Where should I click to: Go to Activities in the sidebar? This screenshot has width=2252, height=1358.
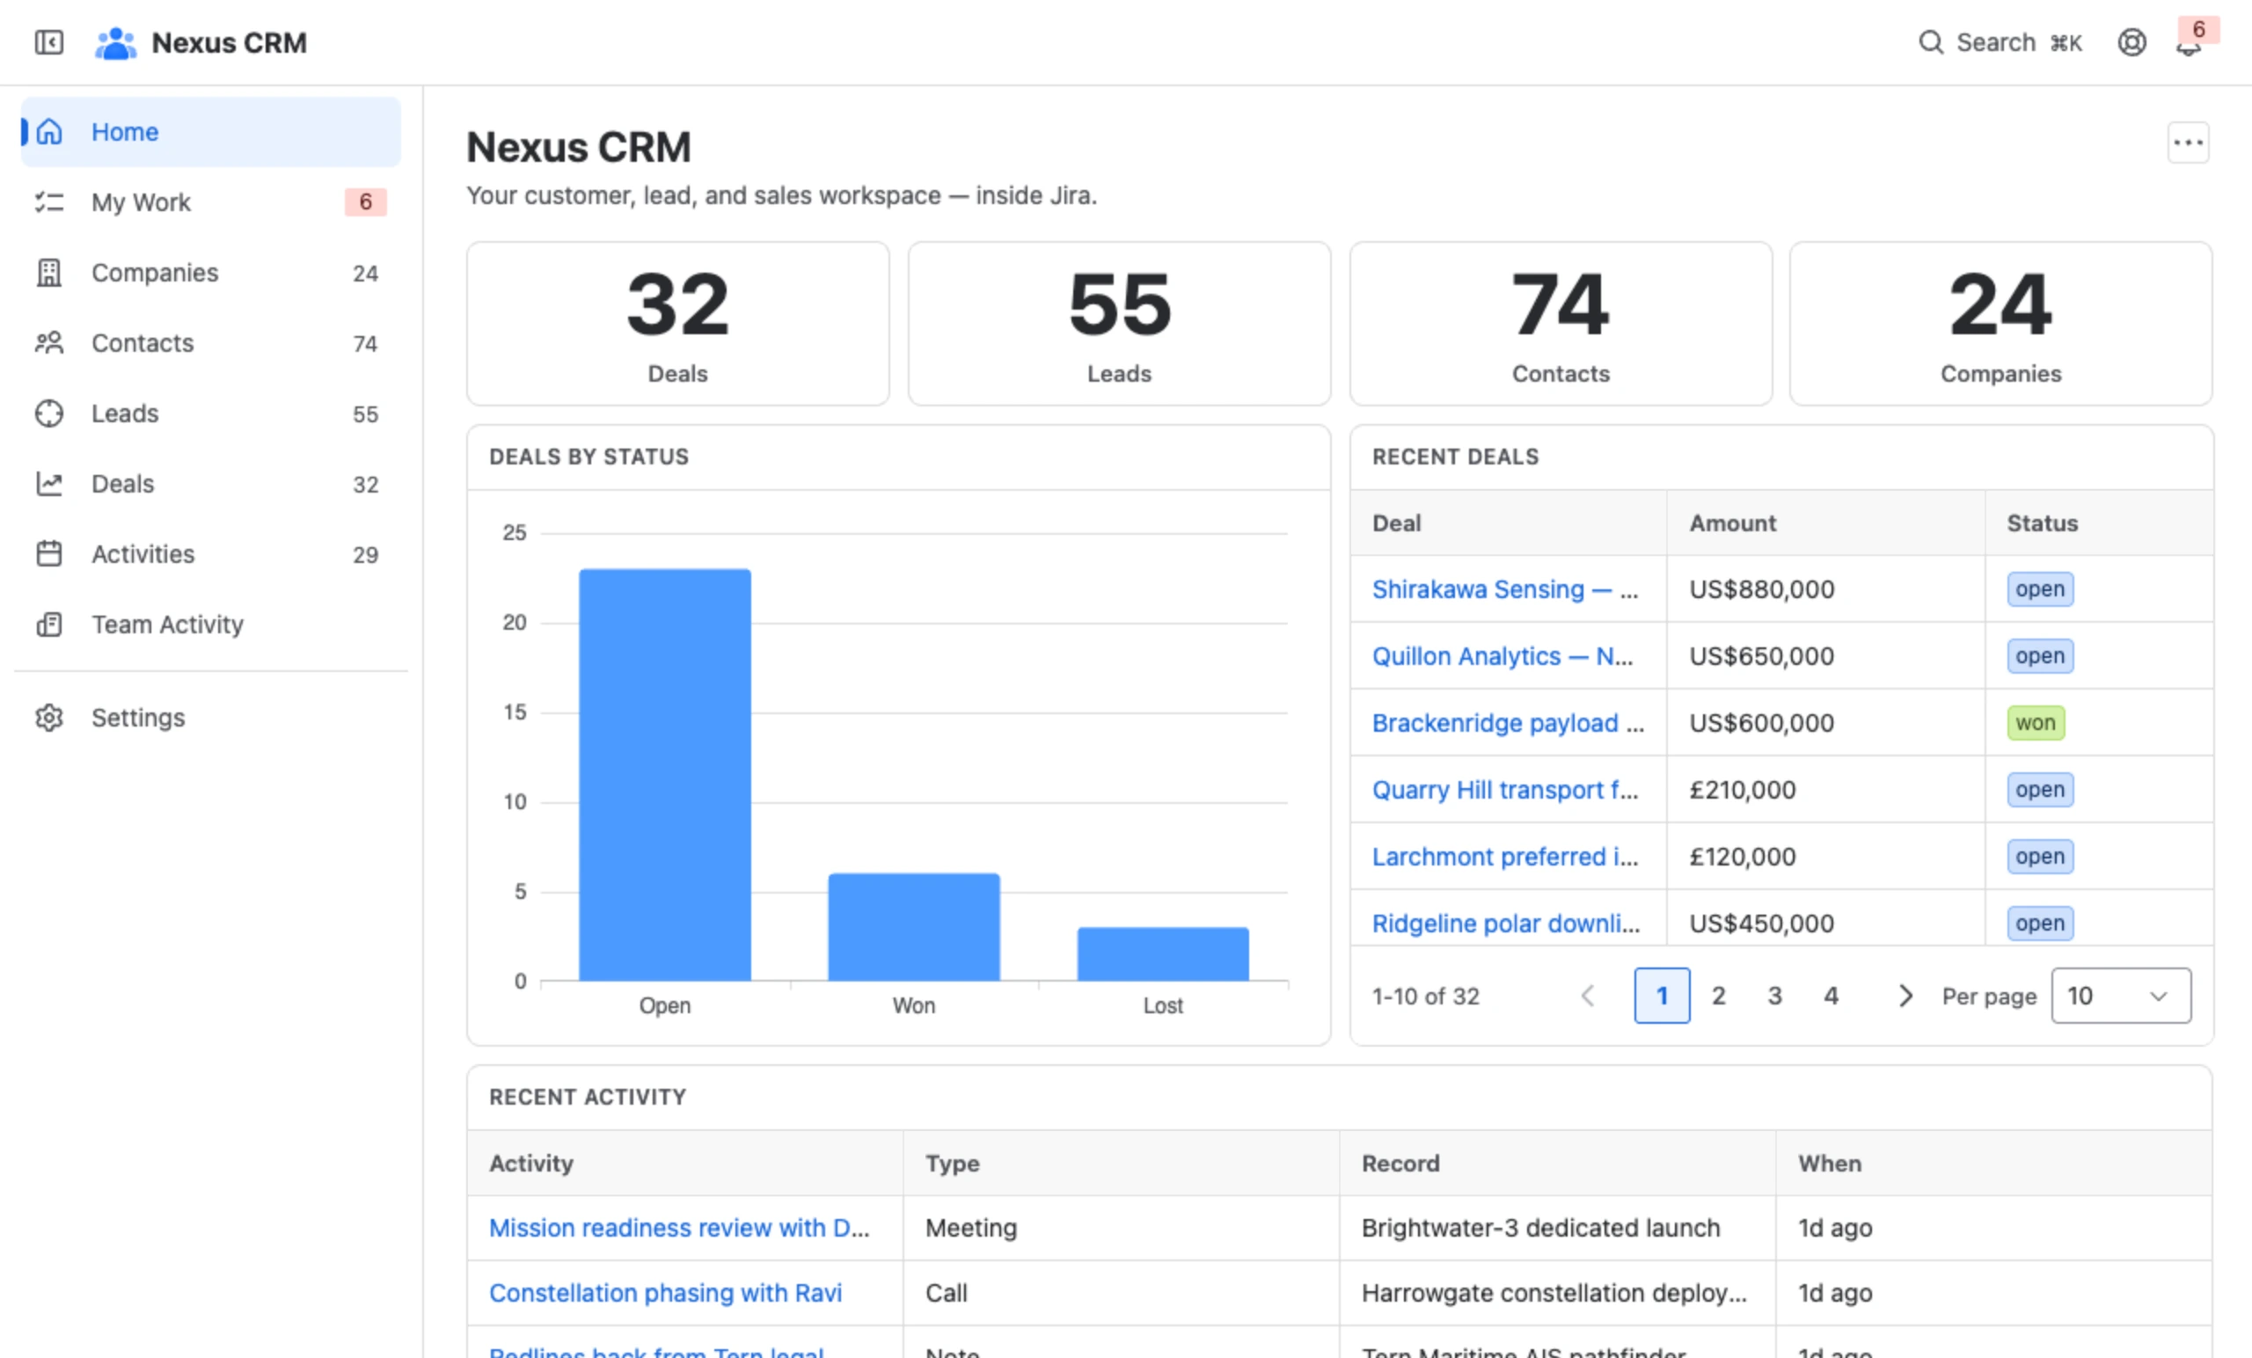(211, 554)
